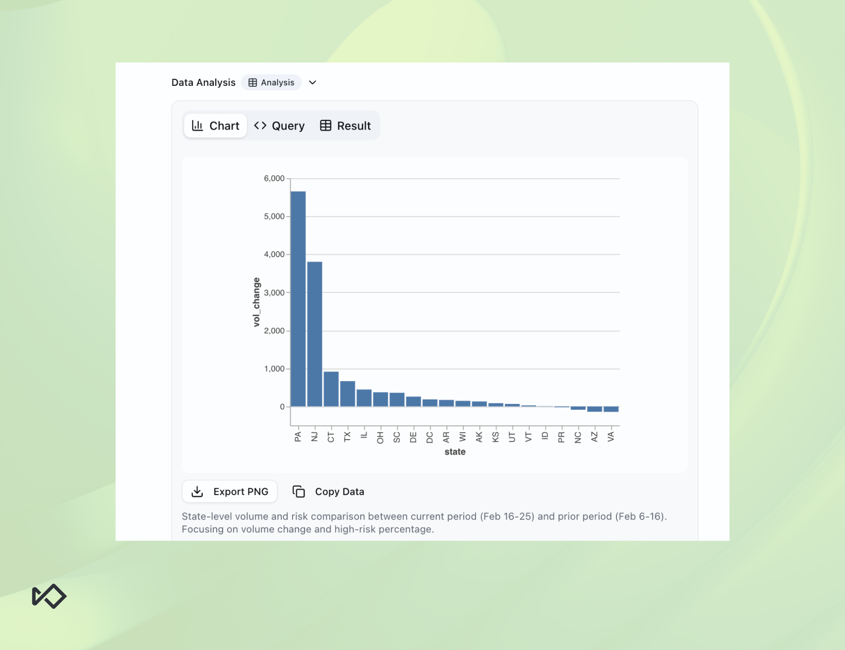Click the bar chart icon in Chart tab

tap(197, 126)
